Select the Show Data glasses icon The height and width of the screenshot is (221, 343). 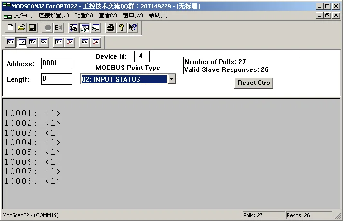tap(84, 28)
